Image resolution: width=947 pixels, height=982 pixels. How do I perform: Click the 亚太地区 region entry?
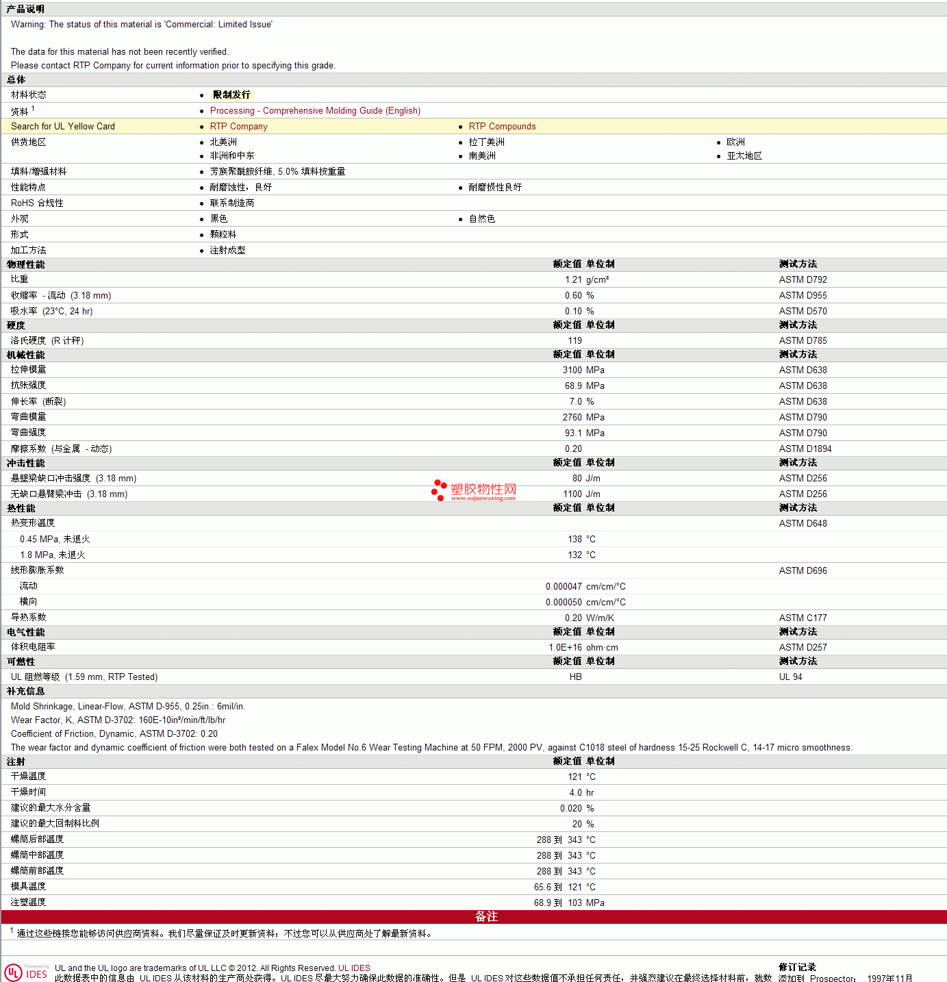[745, 156]
